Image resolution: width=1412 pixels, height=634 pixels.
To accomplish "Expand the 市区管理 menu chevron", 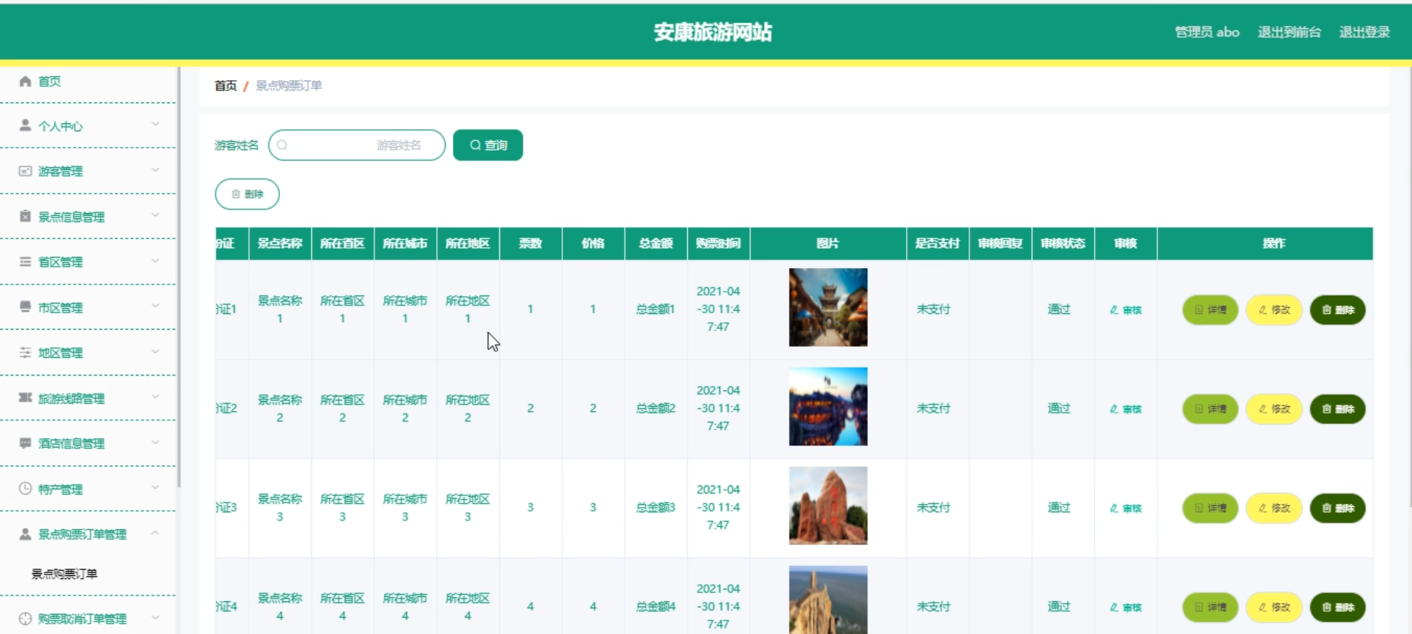I will coord(155,306).
